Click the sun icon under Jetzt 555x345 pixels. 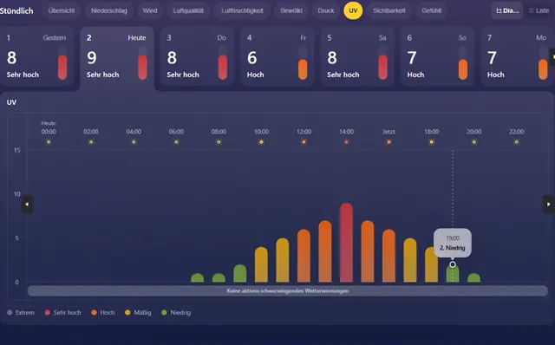point(388,142)
